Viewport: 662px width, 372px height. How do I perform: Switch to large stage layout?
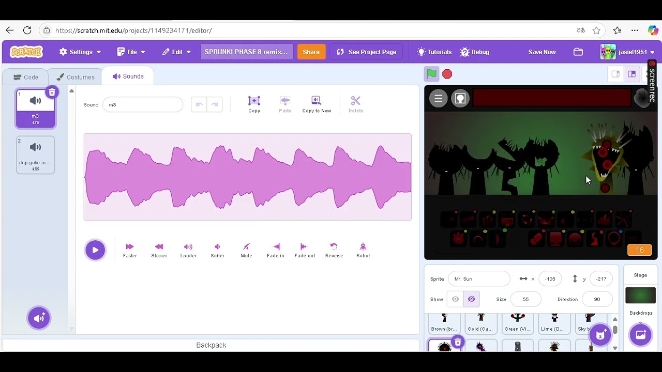pos(631,74)
